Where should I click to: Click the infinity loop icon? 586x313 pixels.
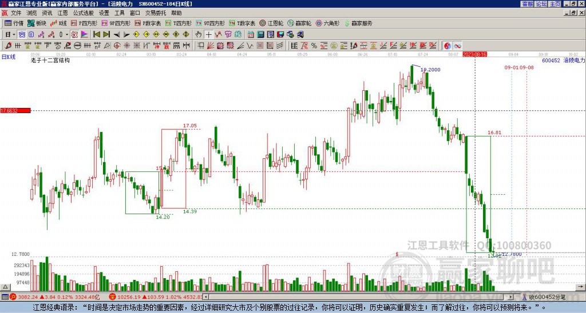pyautogui.click(x=457, y=46)
